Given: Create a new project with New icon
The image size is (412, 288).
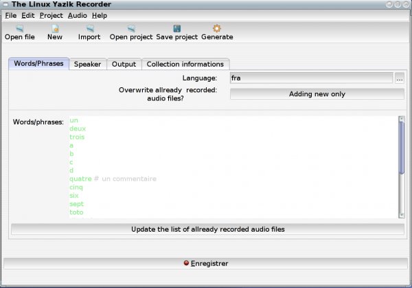Looking at the screenshot, I should [x=55, y=28].
